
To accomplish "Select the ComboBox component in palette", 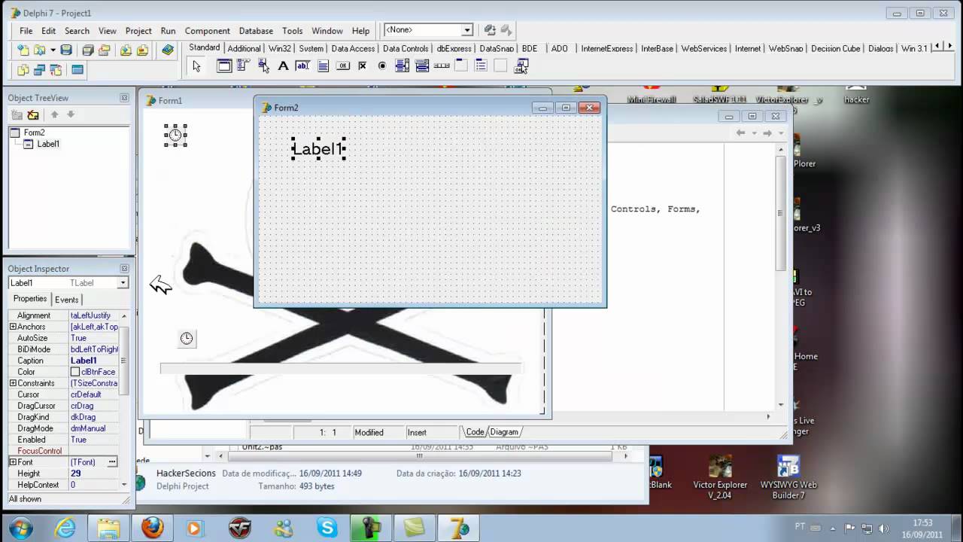I will pyautogui.click(x=422, y=66).
